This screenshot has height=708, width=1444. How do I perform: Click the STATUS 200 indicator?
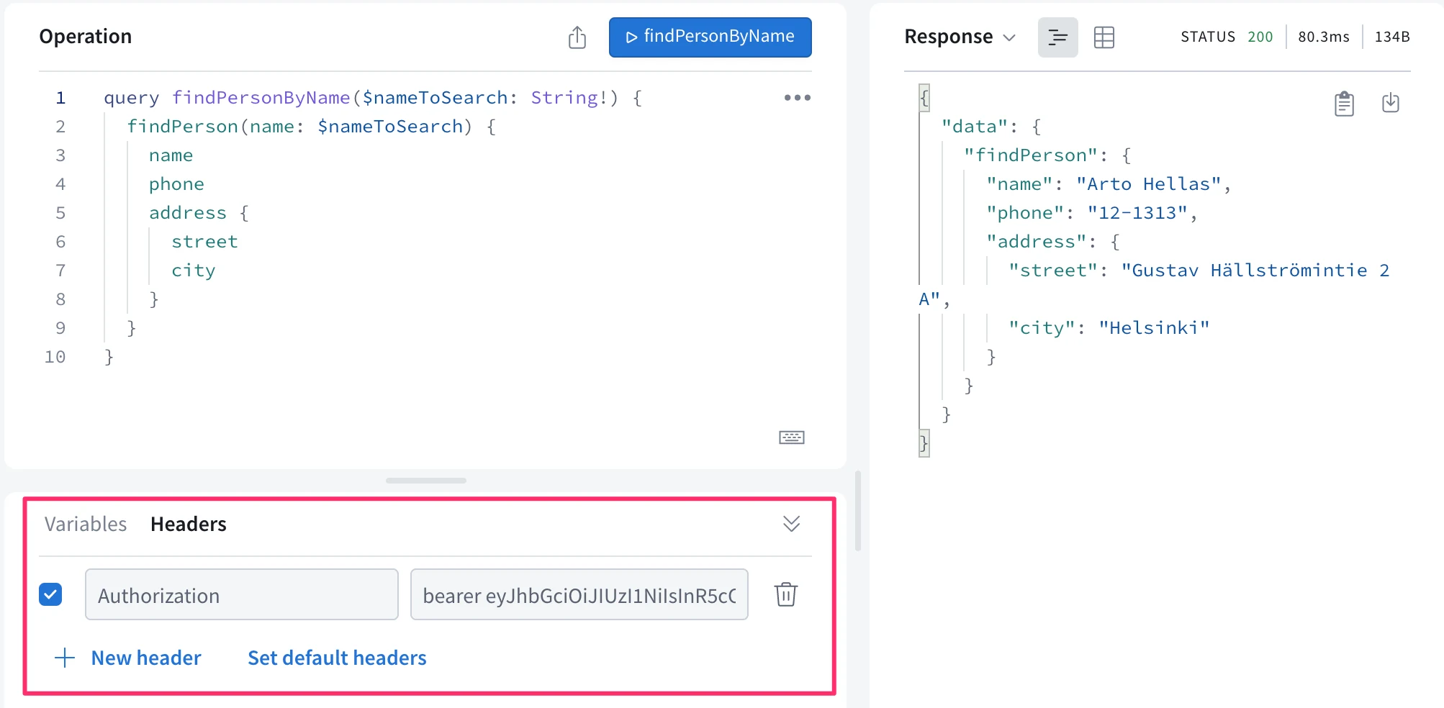coord(1227,37)
